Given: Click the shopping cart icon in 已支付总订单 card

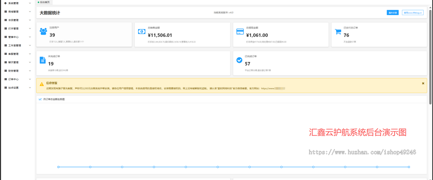Looking at the screenshot, I should pos(338,32).
